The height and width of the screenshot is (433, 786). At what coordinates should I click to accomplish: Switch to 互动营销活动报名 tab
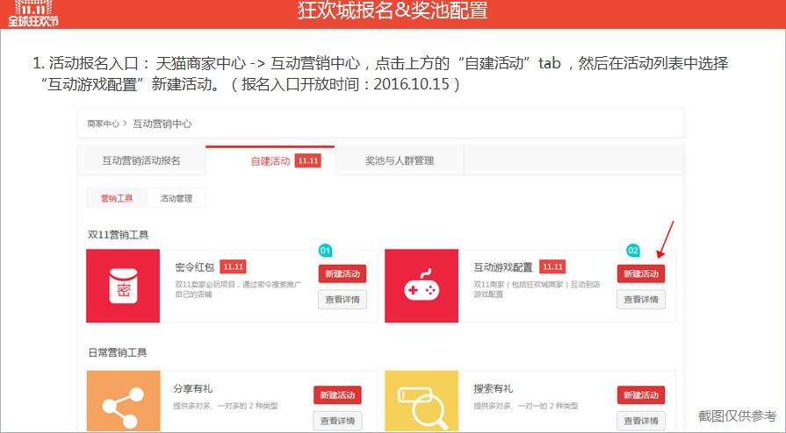pyautogui.click(x=141, y=160)
